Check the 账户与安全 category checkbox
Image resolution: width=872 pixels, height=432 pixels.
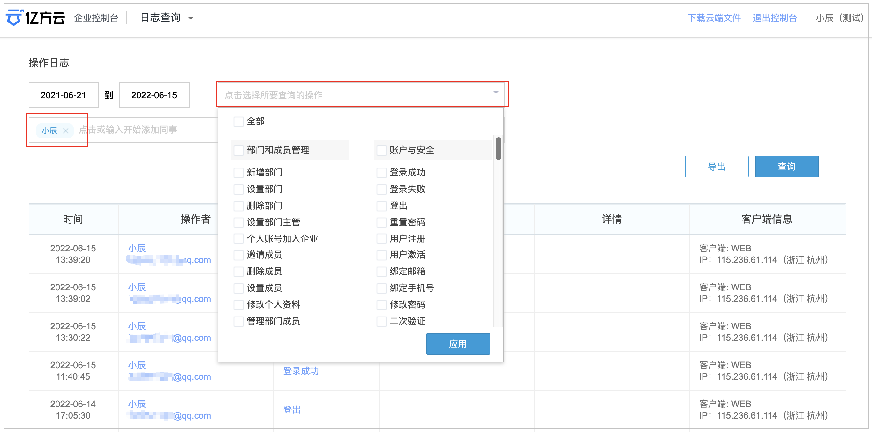(x=381, y=150)
